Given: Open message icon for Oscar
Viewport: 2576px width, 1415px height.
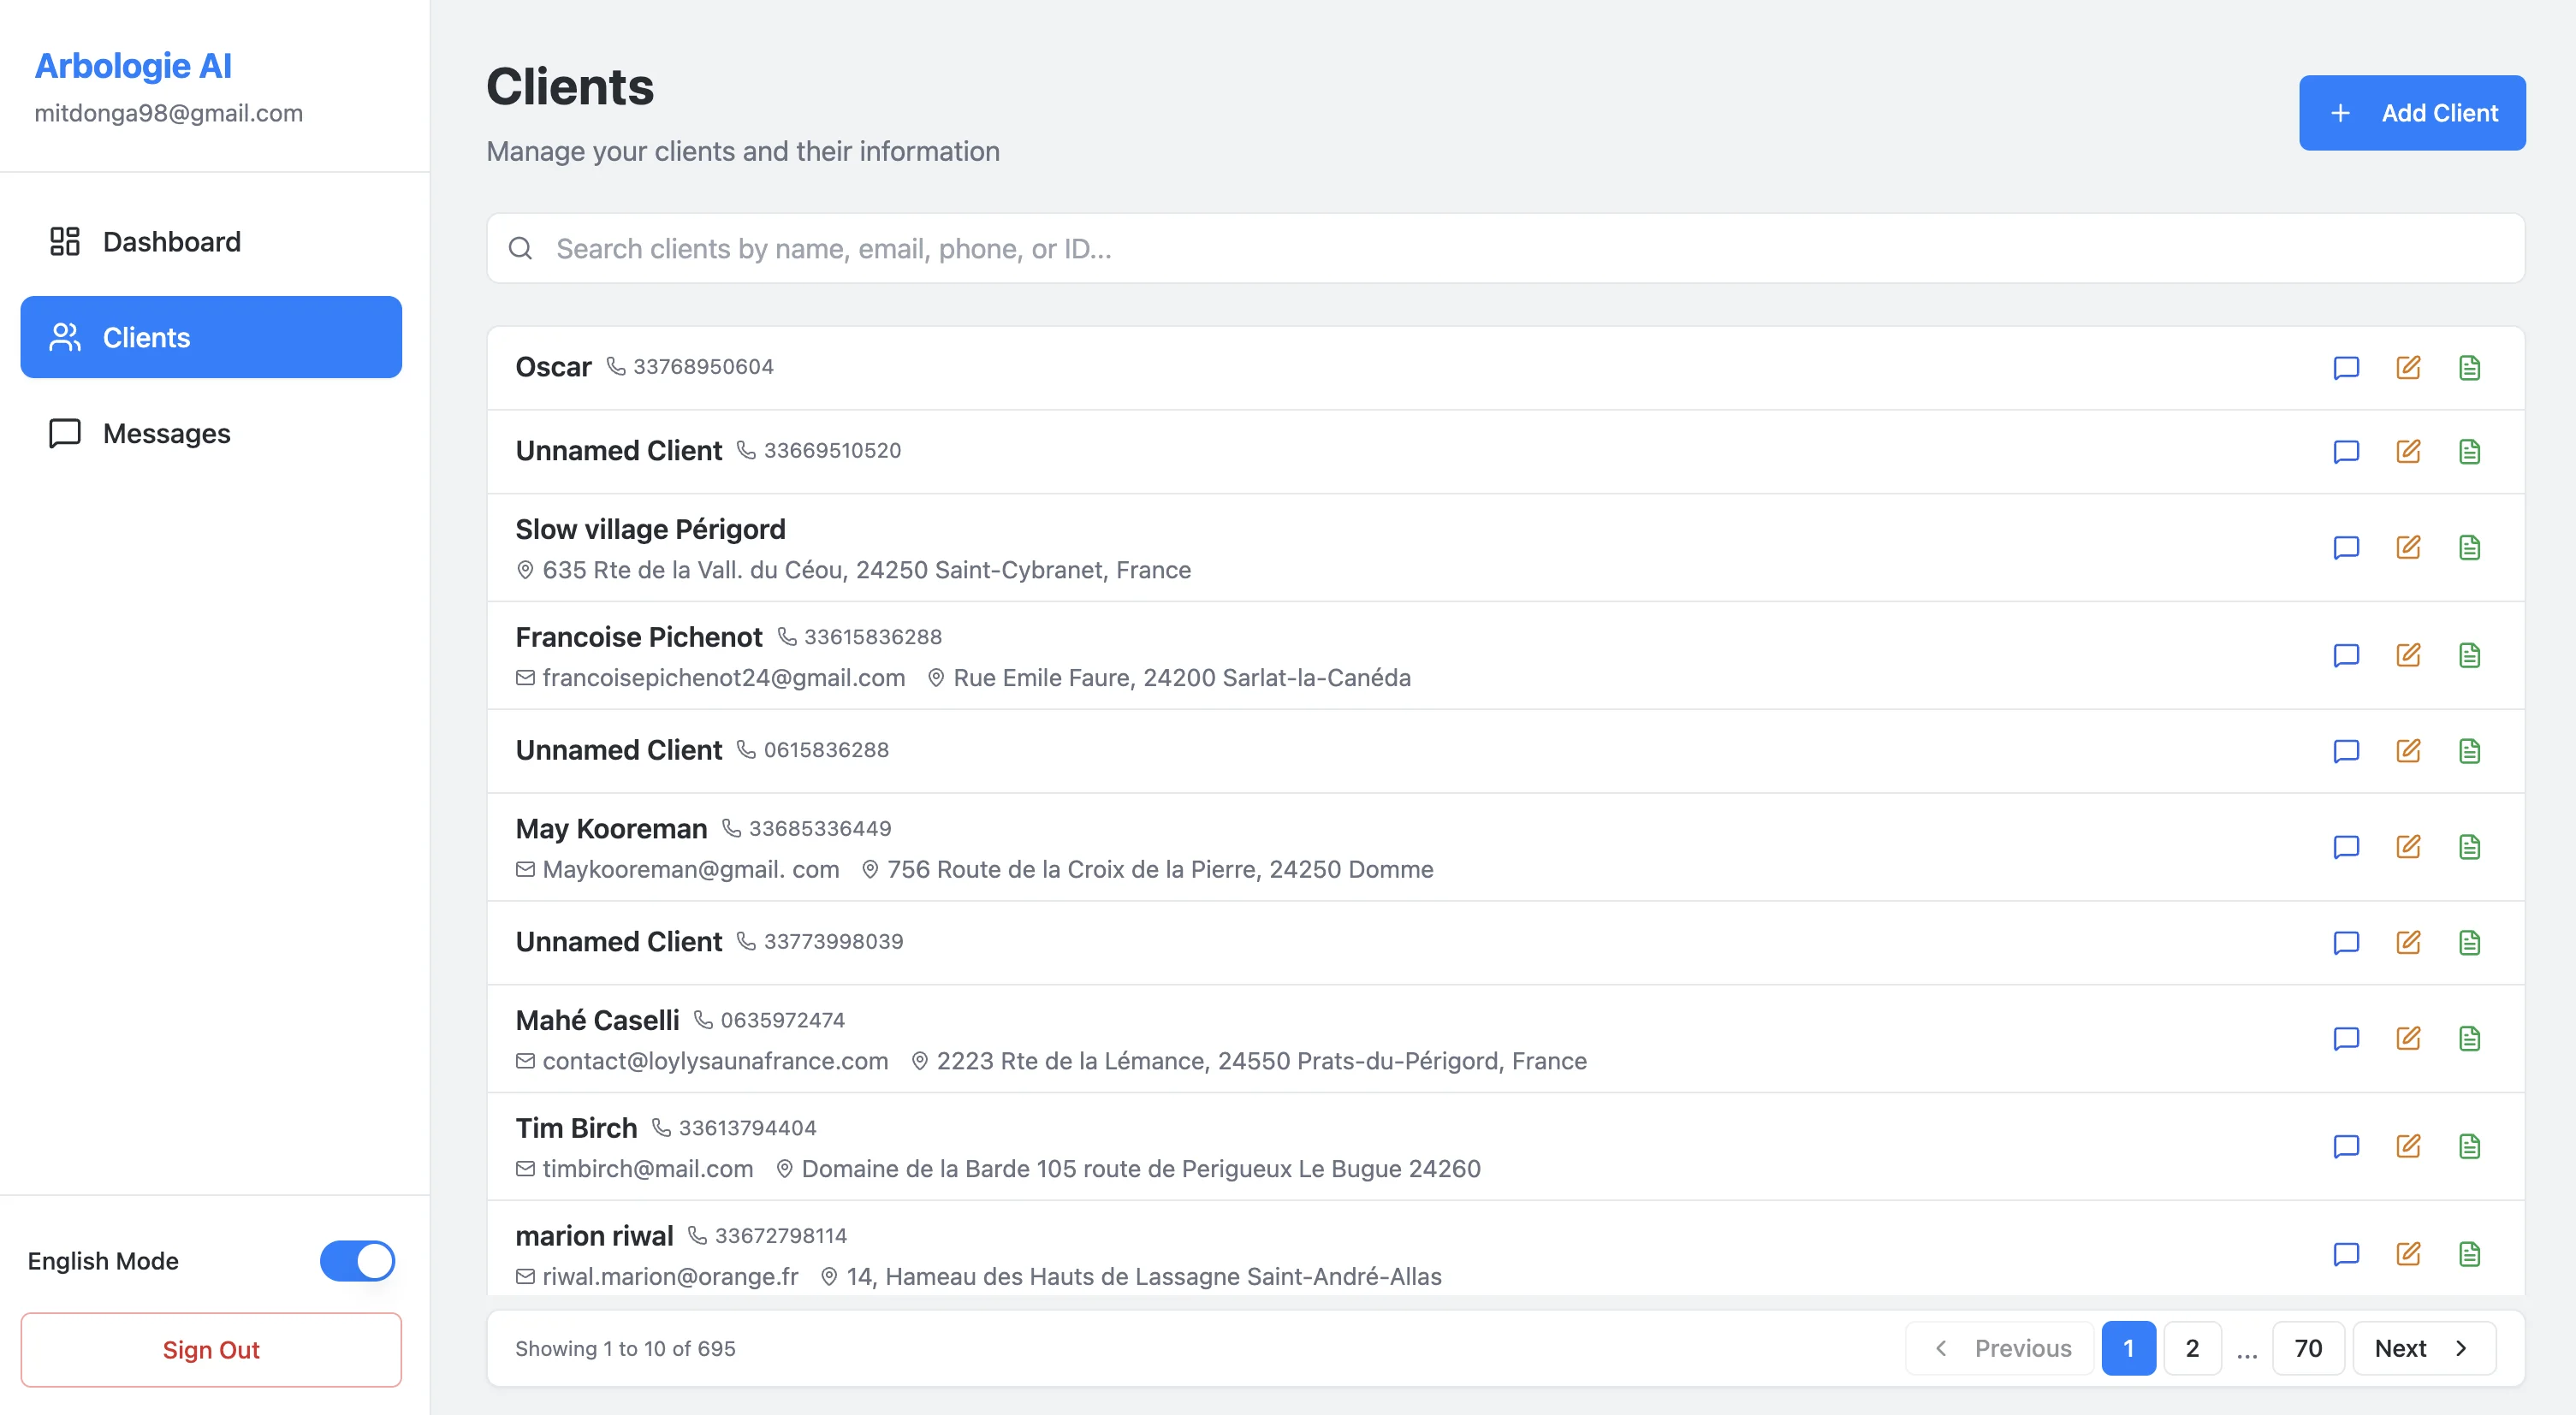Looking at the screenshot, I should (x=2346, y=368).
